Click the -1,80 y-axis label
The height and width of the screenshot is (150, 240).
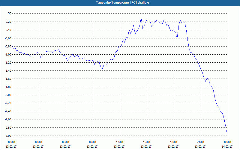coord(8,87)
